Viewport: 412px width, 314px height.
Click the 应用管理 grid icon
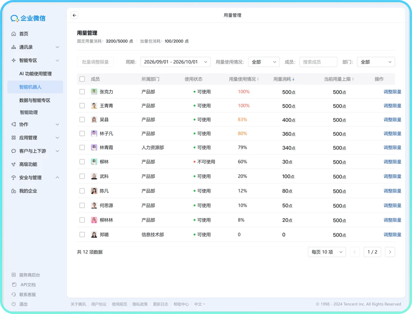coord(14,138)
